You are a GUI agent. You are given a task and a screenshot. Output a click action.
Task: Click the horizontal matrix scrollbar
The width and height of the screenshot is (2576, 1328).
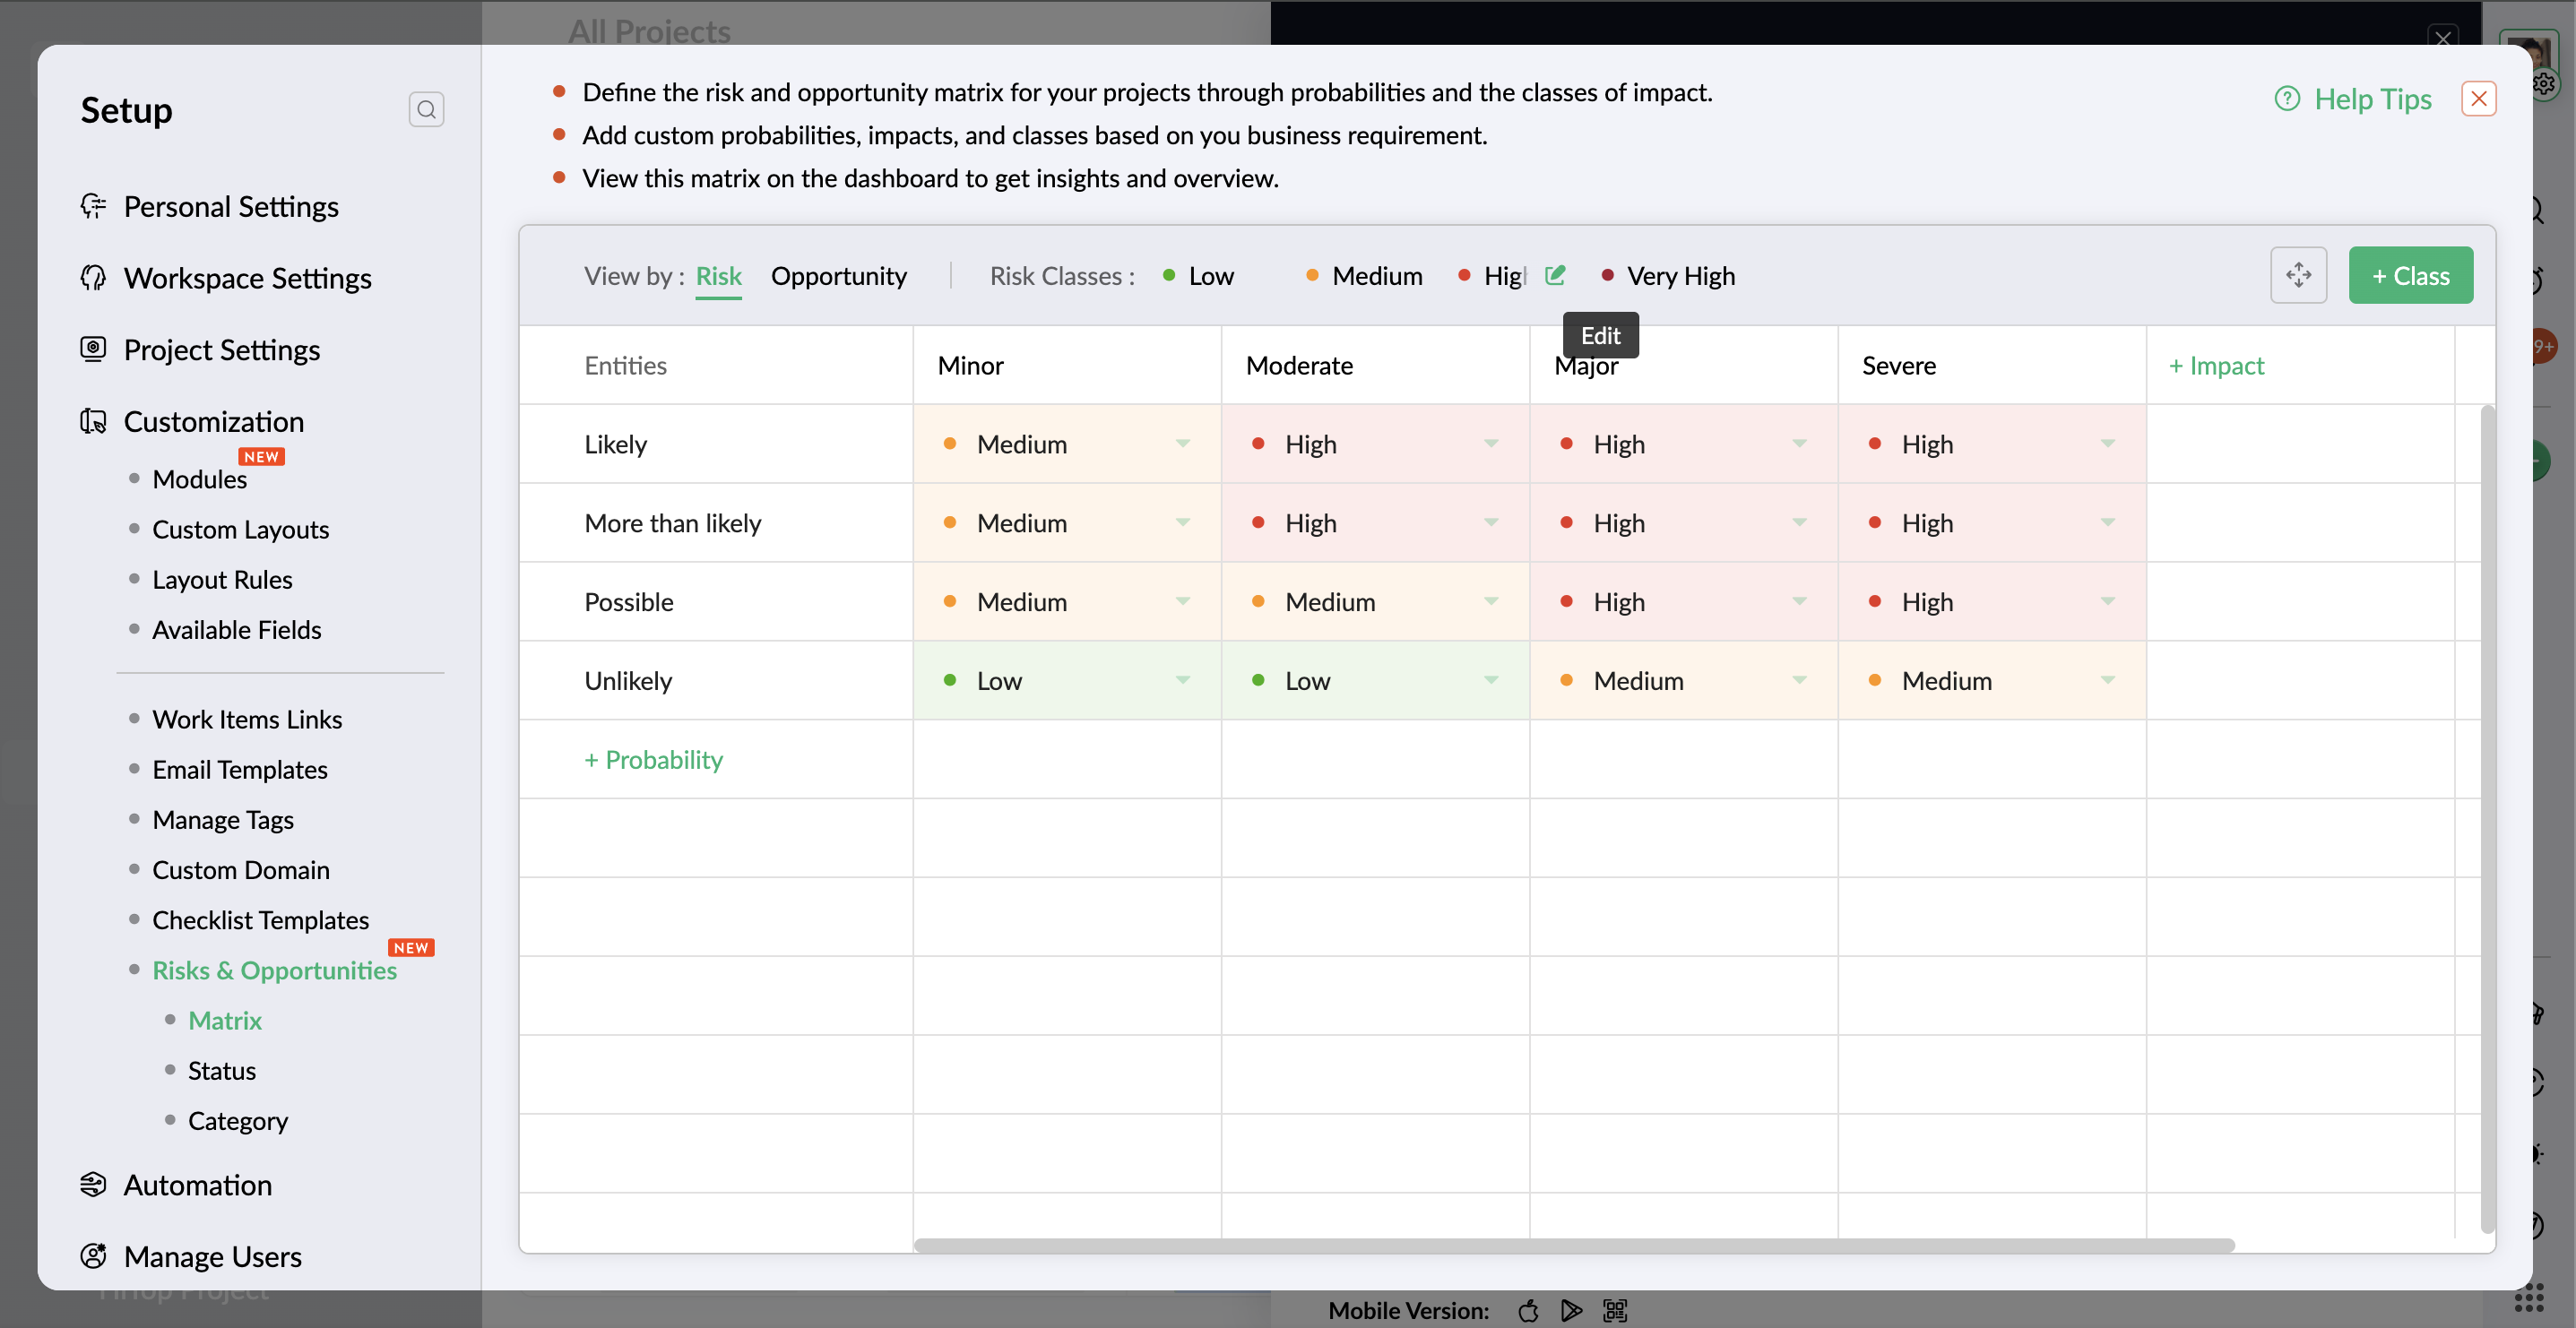[x=1573, y=1245]
